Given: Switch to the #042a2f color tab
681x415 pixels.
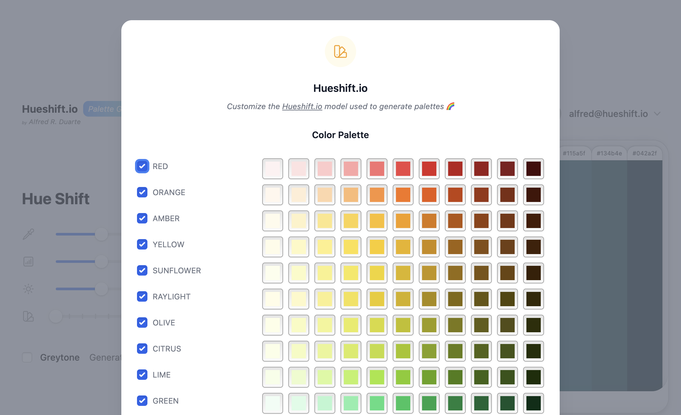Looking at the screenshot, I should 644,153.
